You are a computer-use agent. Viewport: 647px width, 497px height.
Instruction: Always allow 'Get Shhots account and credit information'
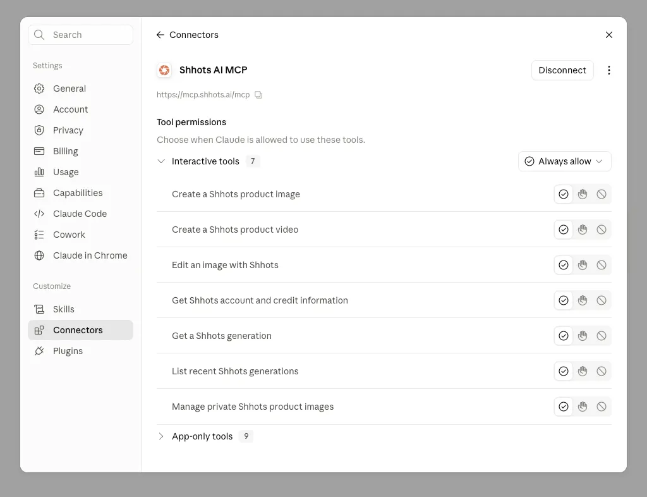point(563,300)
